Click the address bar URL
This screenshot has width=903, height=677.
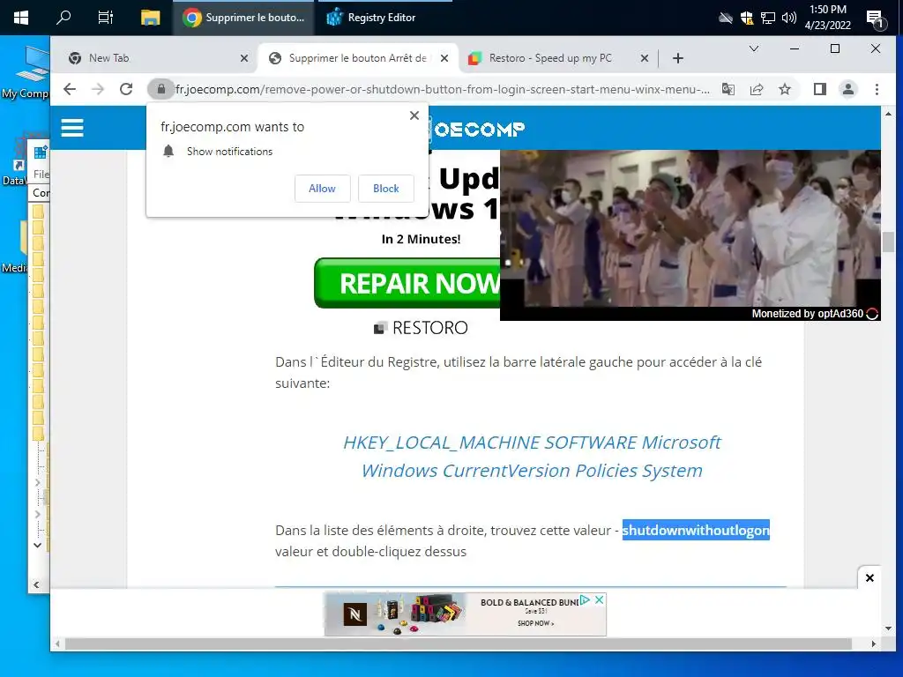click(443, 89)
